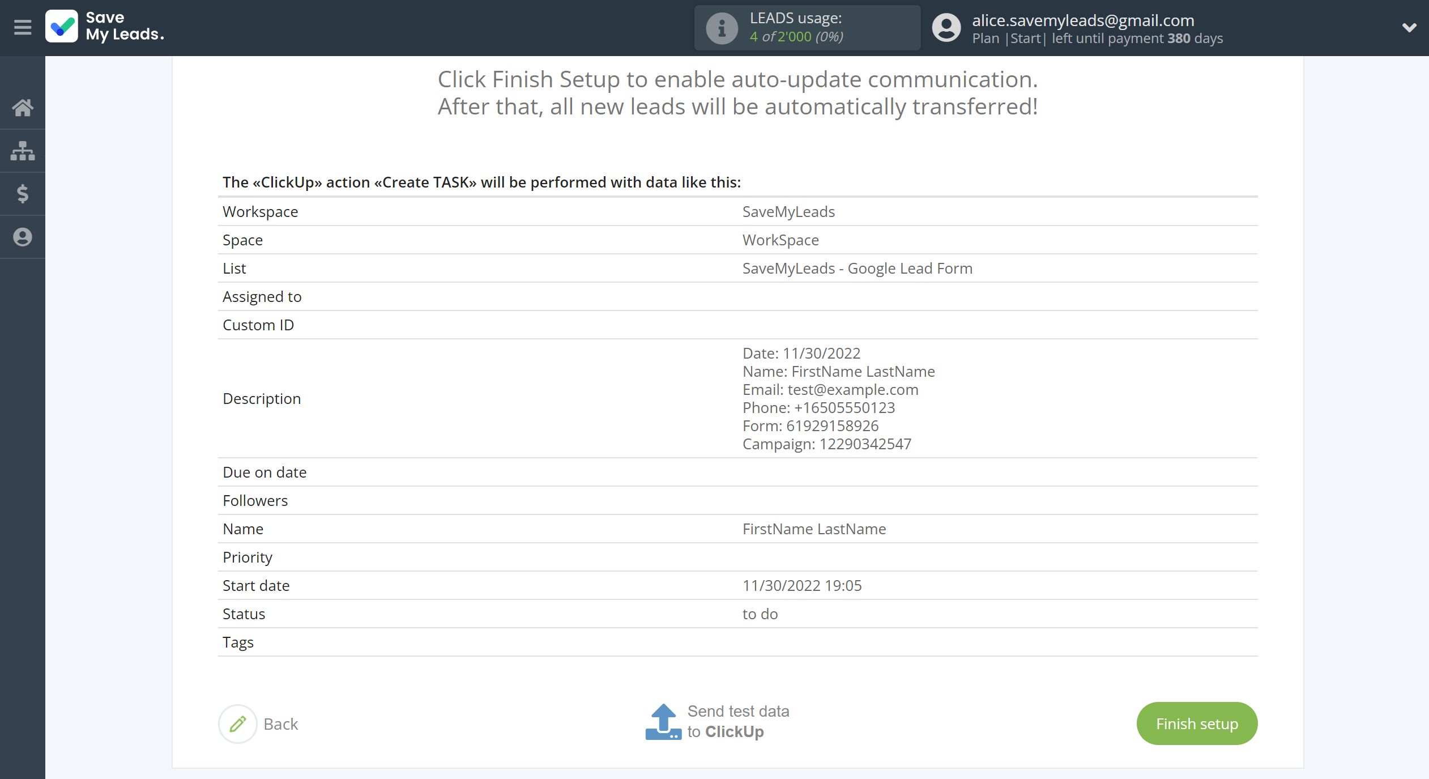Open the profile sidebar icon
This screenshot has width=1429, height=779.
23,237
